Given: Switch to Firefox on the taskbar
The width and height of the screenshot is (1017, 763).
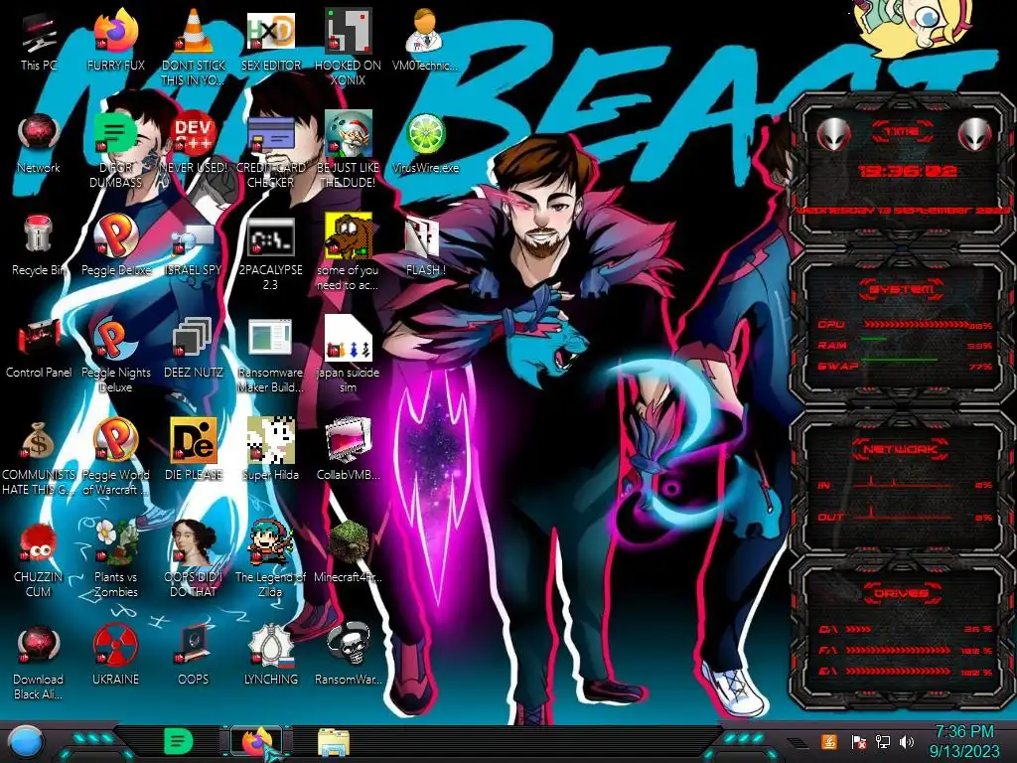Looking at the screenshot, I should [x=257, y=741].
